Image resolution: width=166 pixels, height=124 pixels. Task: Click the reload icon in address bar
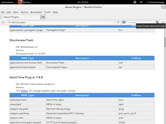118,22
